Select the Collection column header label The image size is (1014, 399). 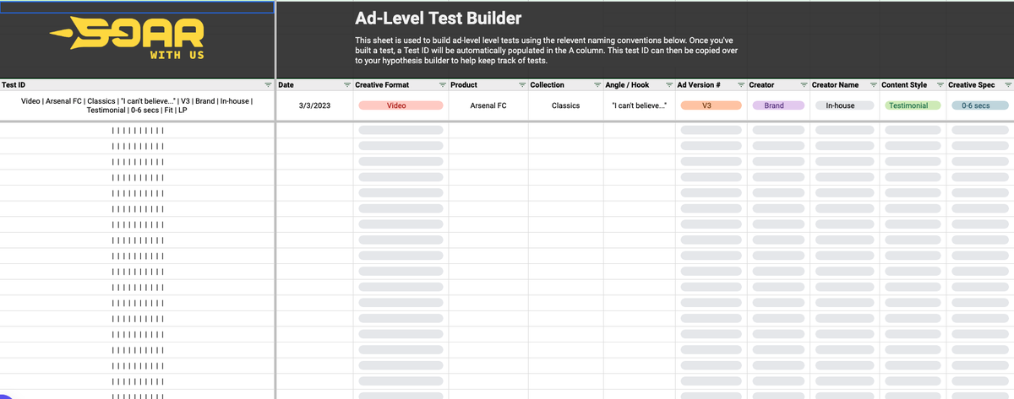pyautogui.click(x=547, y=85)
